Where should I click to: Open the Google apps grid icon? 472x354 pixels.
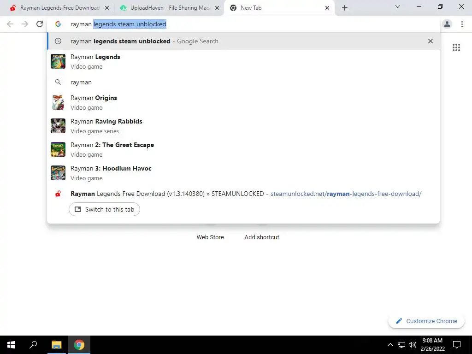click(456, 47)
